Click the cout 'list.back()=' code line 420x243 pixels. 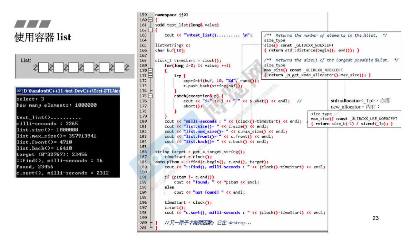(216, 142)
